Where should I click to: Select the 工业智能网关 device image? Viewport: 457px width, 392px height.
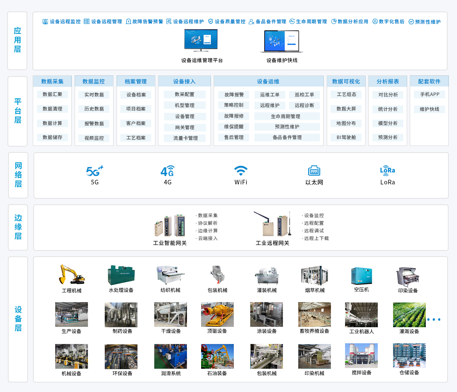click(x=170, y=226)
